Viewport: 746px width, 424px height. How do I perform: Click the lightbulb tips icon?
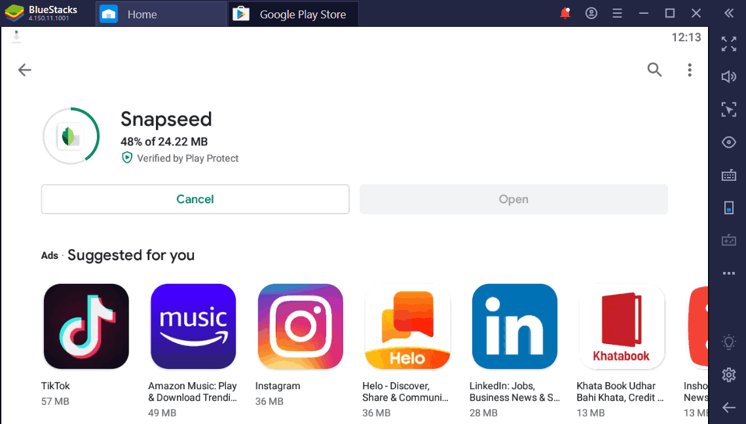[x=729, y=342]
